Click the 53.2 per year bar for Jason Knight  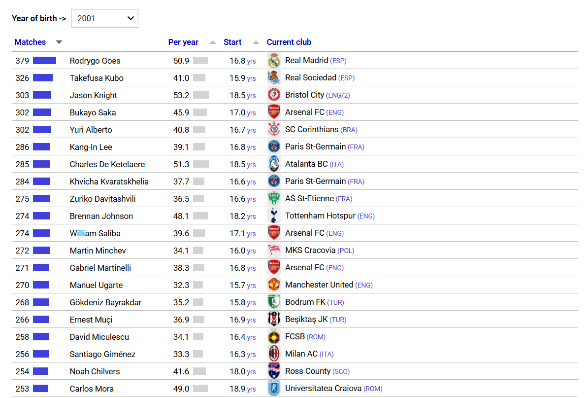click(201, 95)
